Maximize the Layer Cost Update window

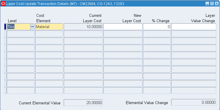212,4
